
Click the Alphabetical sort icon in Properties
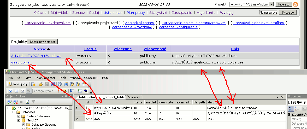tap(296, 108)
